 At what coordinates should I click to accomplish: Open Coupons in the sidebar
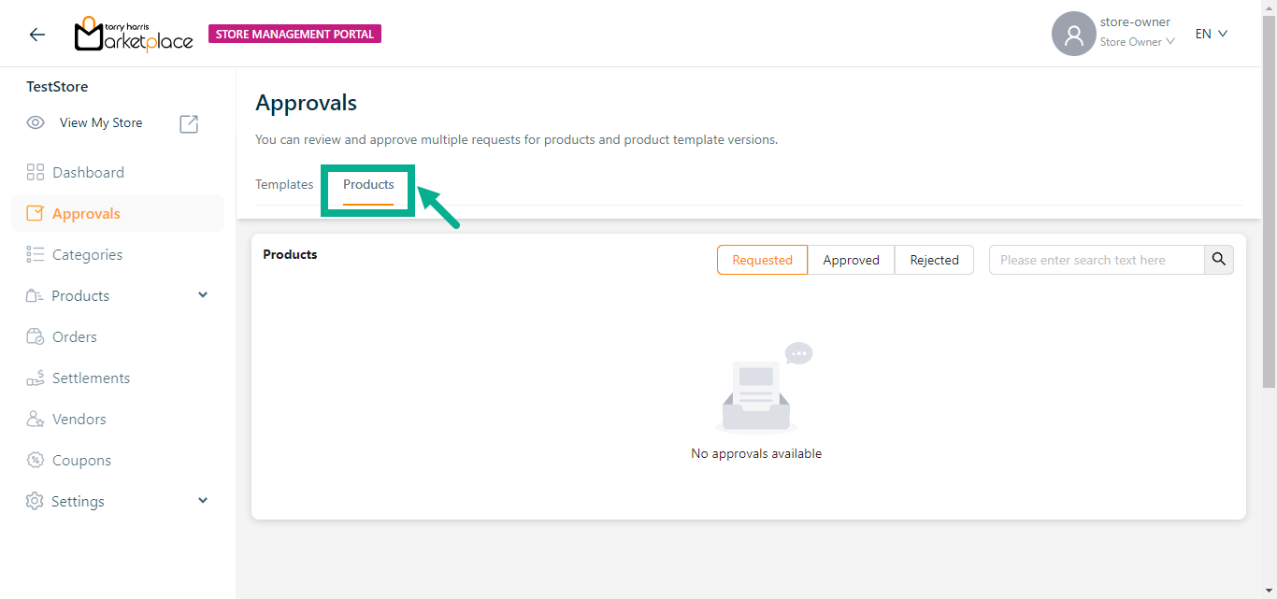[81, 461]
